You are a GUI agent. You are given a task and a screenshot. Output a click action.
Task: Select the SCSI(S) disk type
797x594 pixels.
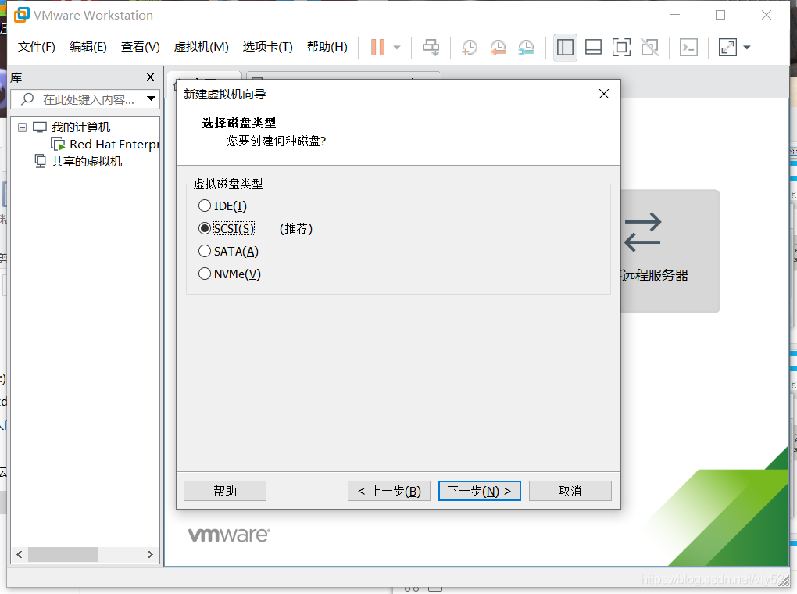[227, 228]
